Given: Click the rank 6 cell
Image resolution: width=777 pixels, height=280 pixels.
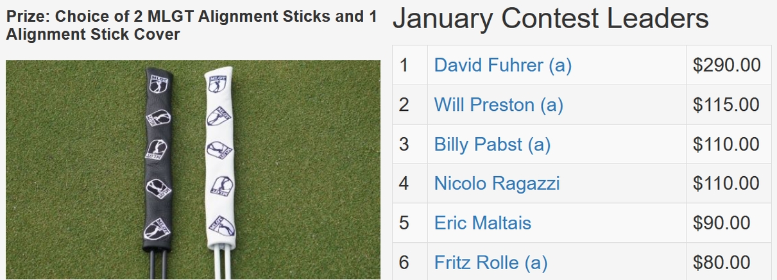Looking at the screenshot, I should click(404, 263).
